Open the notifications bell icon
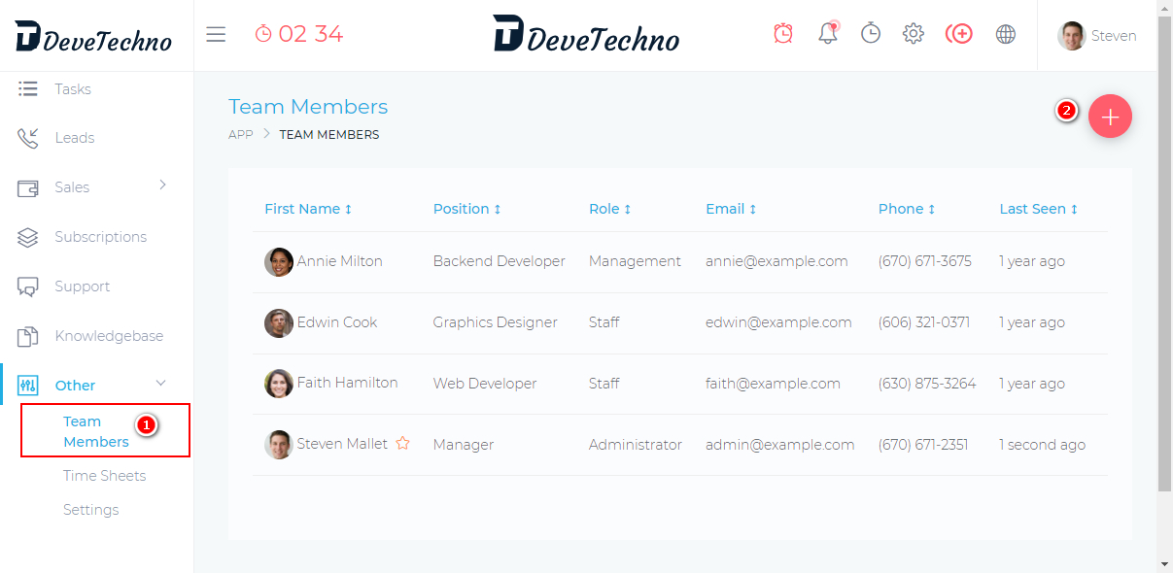The width and height of the screenshot is (1173, 573). click(827, 33)
